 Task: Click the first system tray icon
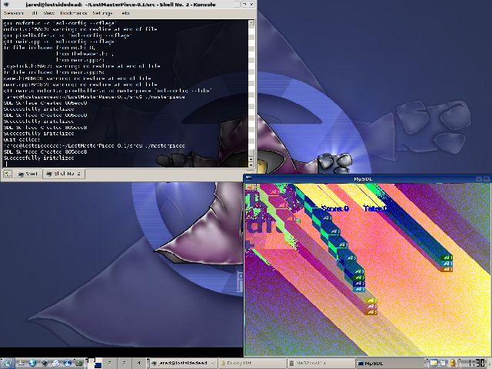[x=434, y=363]
